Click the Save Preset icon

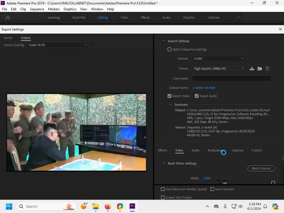pos(252,69)
